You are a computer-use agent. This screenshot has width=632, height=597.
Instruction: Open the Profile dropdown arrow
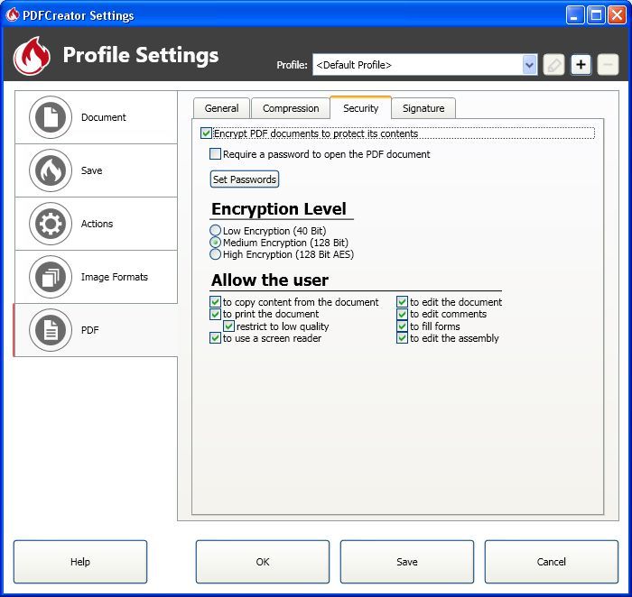click(x=530, y=65)
